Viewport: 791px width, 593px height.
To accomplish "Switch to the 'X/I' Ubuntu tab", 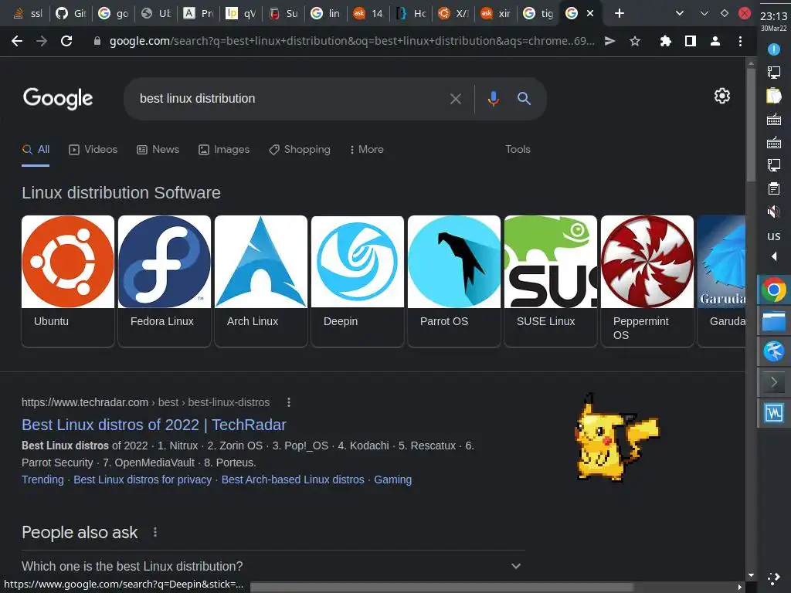I will click(453, 14).
